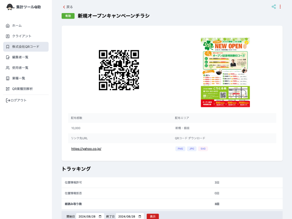Open the calendar picker for 開始日
The image size is (292, 219).
(100, 216)
